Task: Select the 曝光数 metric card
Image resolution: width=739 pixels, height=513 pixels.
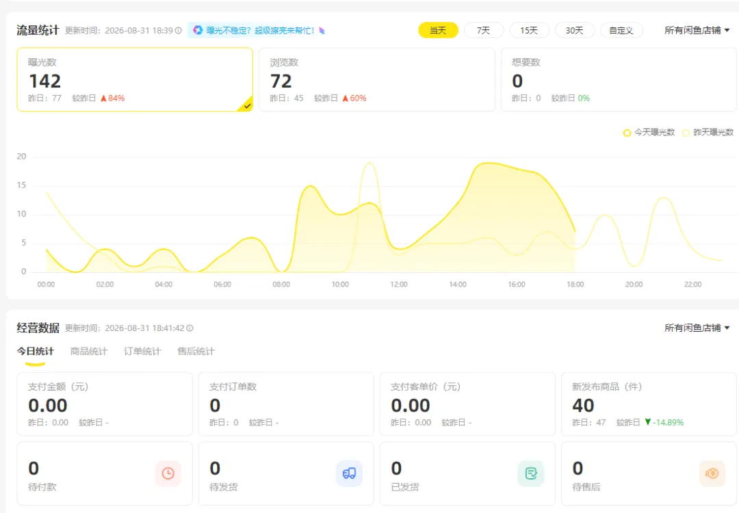Action: 135,79
